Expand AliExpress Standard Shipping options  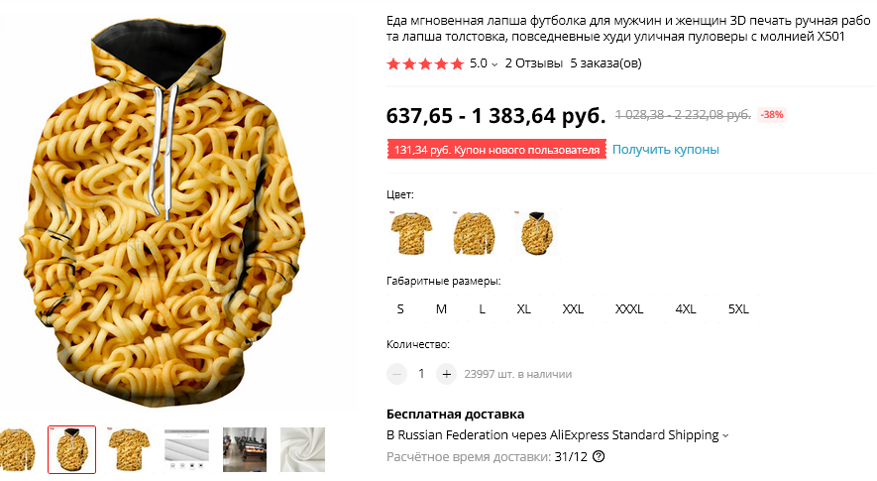[x=725, y=435]
